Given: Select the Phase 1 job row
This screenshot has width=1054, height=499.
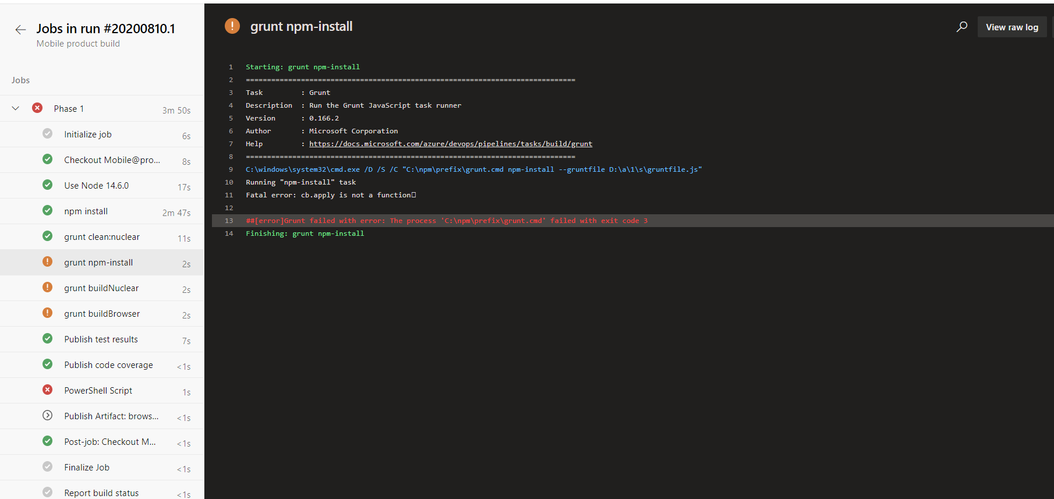Looking at the screenshot, I should (102, 108).
